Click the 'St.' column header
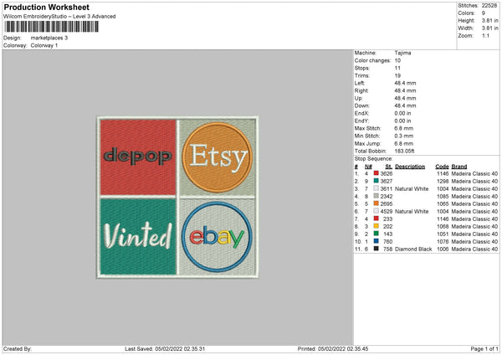The image size is (502, 355). 389,167
